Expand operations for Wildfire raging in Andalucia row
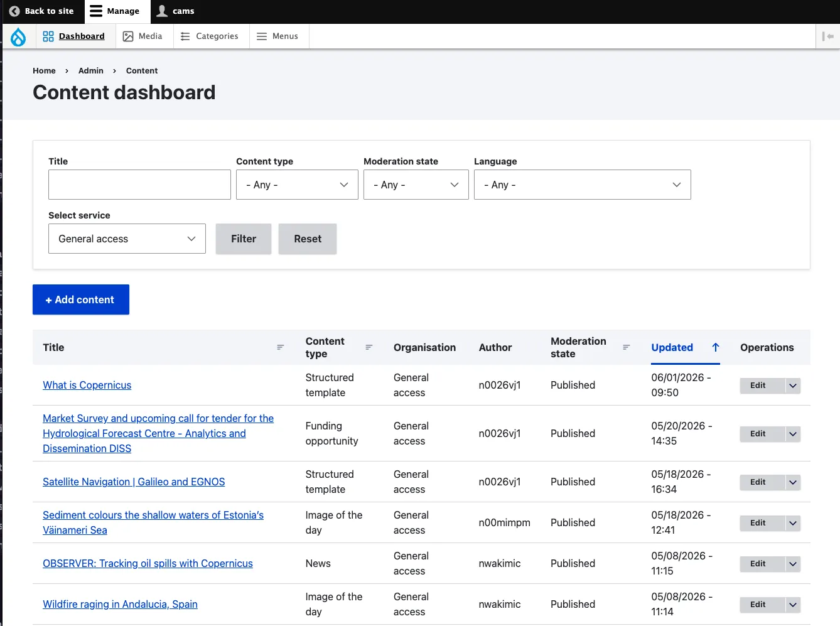This screenshot has height=626, width=840. pyautogui.click(x=794, y=605)
